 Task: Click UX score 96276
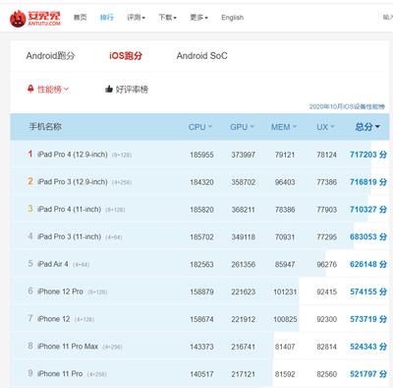326,265
